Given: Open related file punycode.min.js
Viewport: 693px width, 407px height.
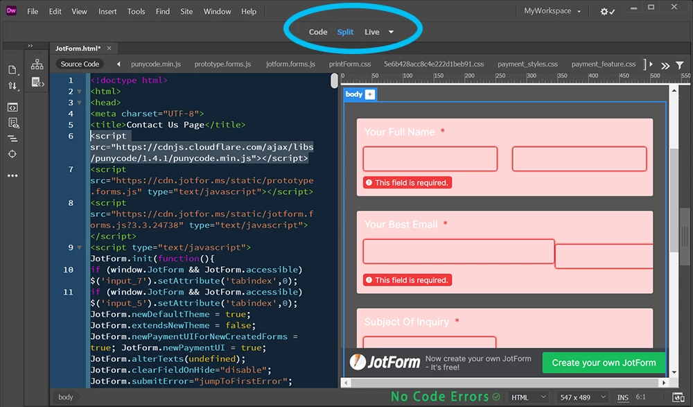Looking at the screenshot, I should tap(155, 64).
